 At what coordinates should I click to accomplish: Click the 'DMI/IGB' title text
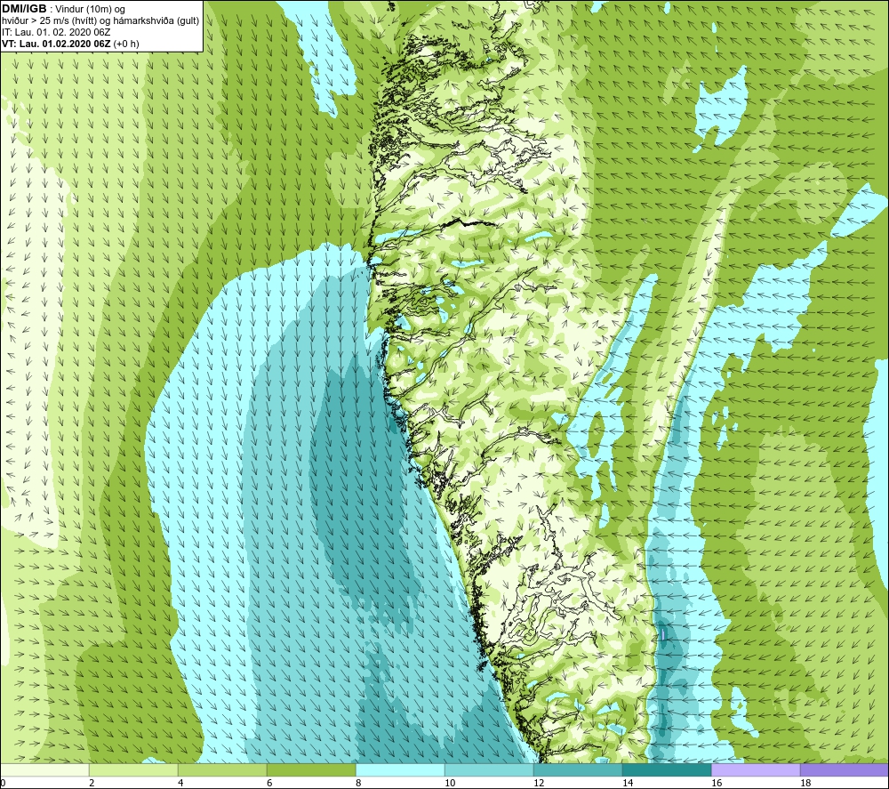tap(24, 9)
